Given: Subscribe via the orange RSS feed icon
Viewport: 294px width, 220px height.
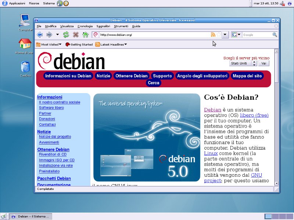Looking at the screenshot, I should 213,34.
